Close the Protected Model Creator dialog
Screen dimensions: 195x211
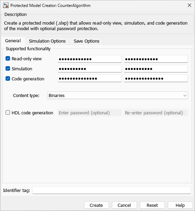189,6
